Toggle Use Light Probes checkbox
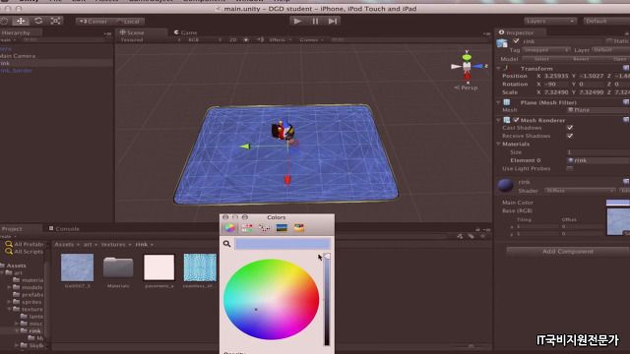Viewport: 630px width, 354px height. click(570, 168)
